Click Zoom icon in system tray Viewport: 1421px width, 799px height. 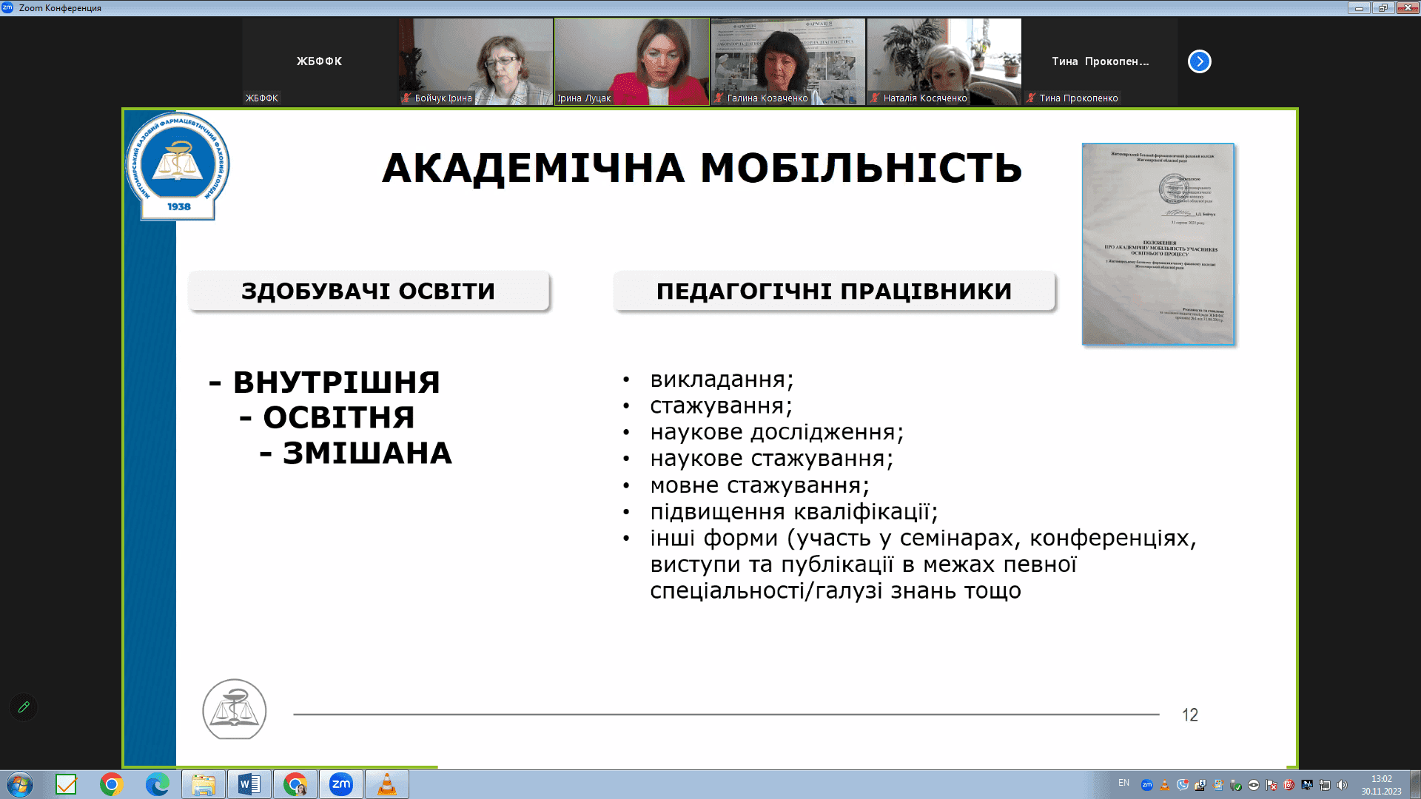pos(1147,785)
